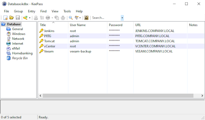Click the Open URL globe icon
The height and width of the screenshot is (120, 205).
point(48,18)
